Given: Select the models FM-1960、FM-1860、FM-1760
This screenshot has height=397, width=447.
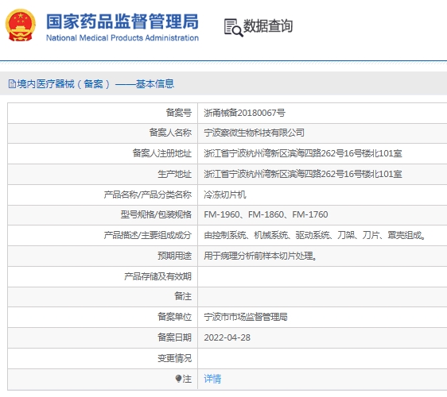Looking at the screenshot, I should coord(266,214).
